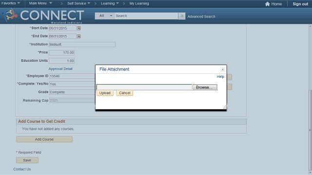Cancel the file attachment
The image size is (312, 175).
(x=125, y=93)
